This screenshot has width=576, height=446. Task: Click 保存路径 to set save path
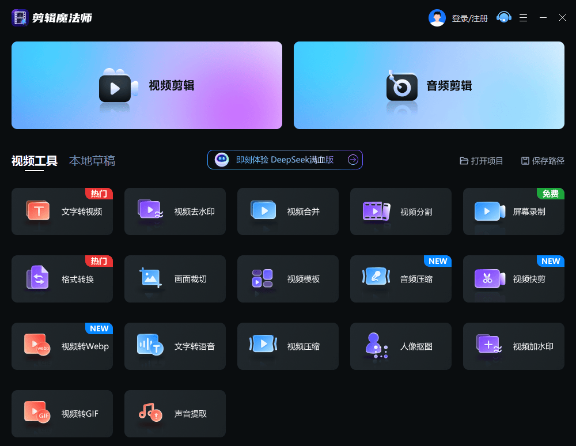543,161
